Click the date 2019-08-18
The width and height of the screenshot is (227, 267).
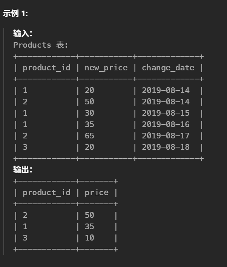click(166, 147)
